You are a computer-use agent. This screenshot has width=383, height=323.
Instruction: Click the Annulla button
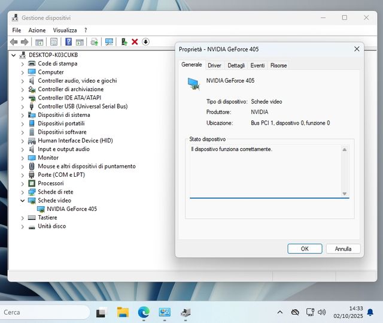pyautogui.click(x=343, y=249)
